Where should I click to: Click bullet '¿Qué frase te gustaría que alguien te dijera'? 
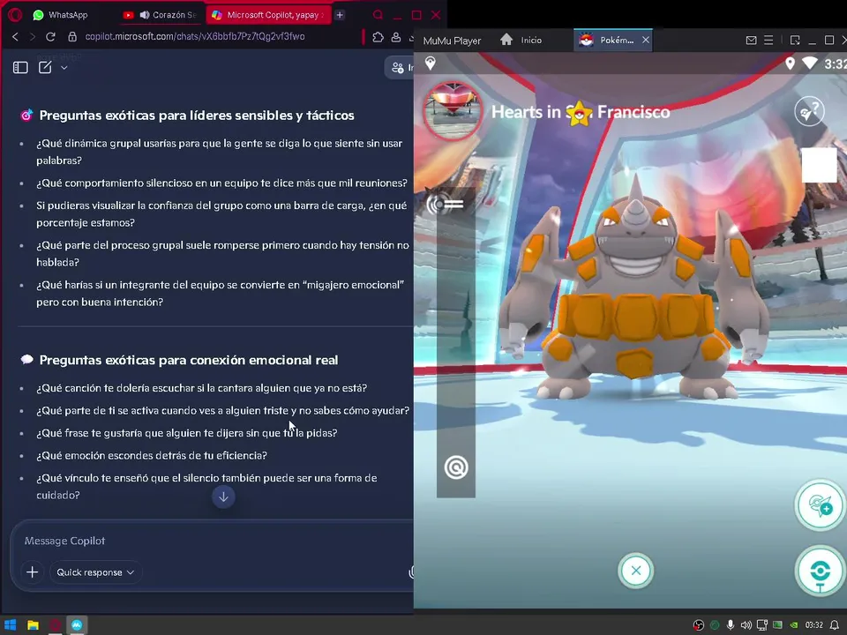pos(187,433)
